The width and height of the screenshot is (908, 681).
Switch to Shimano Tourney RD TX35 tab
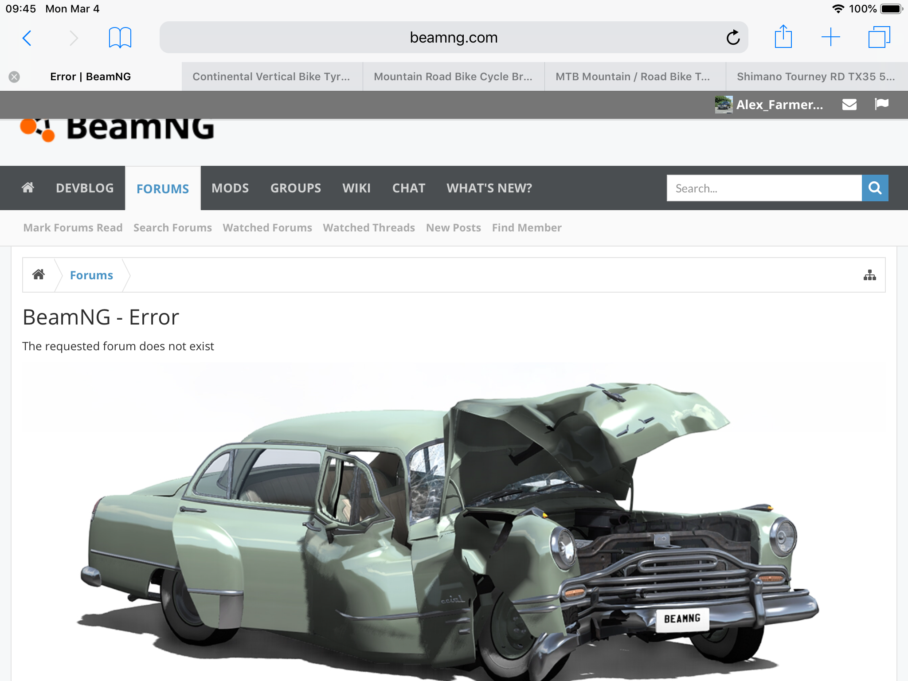[x=817, y=77]
